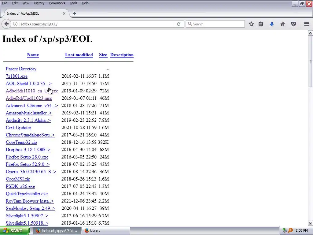This screenshot has width=313, height=235.
Task: Open the Cert-Updater link
Action: point(18,128)
